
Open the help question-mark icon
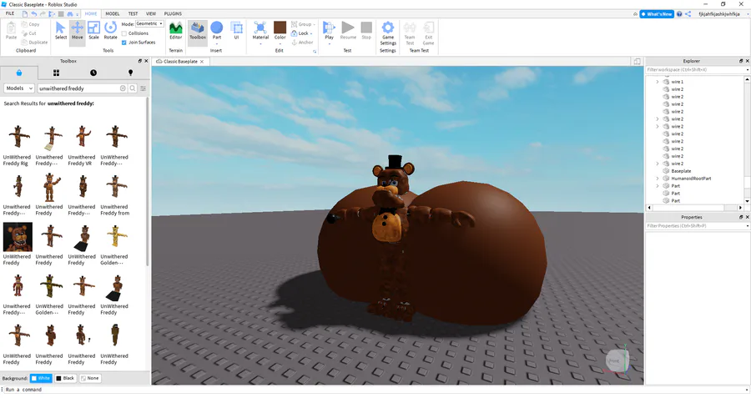click(679, 14)
